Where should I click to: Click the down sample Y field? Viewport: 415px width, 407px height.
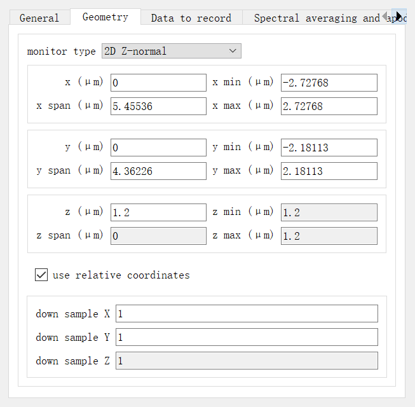pyautogui.click(x=247, y=337)
